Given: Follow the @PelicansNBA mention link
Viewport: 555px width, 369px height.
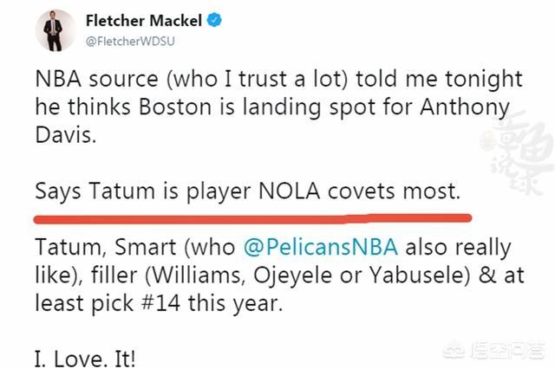Looking at the screenshot, I should click(321, 247).
